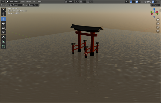Open the Drag Select Box dropdown
The image size is (161, 103).
click(x=33, y=5)
